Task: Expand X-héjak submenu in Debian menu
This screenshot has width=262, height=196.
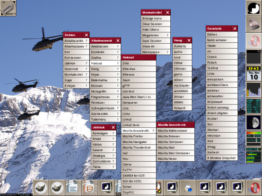Action: point(76,86)
